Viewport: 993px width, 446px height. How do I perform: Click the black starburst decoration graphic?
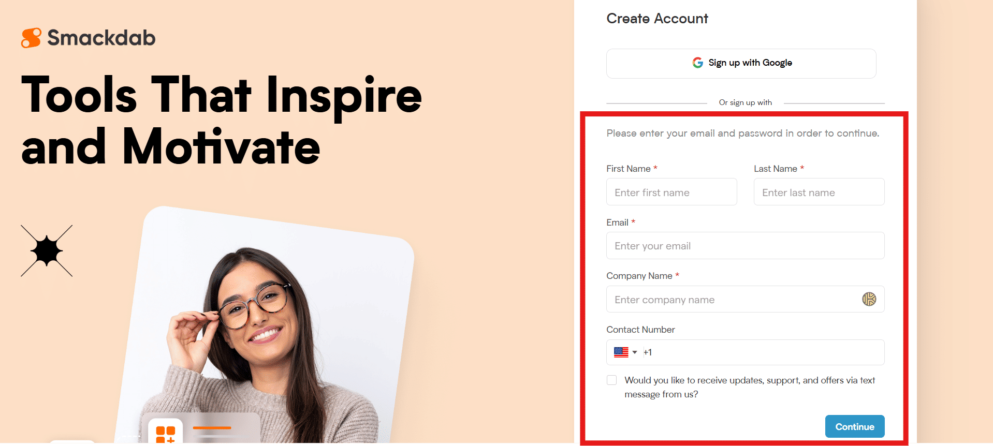tap(47, 251)
